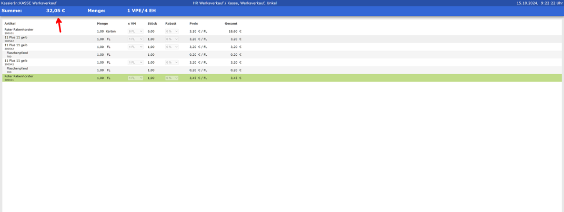This screenshot has width=564, height=212.
Task: Click the date and time display
Action: [539, 3]
